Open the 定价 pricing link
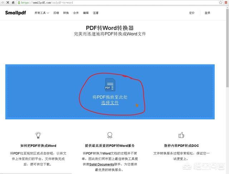229x174 pixels. [x=192, y=13]
